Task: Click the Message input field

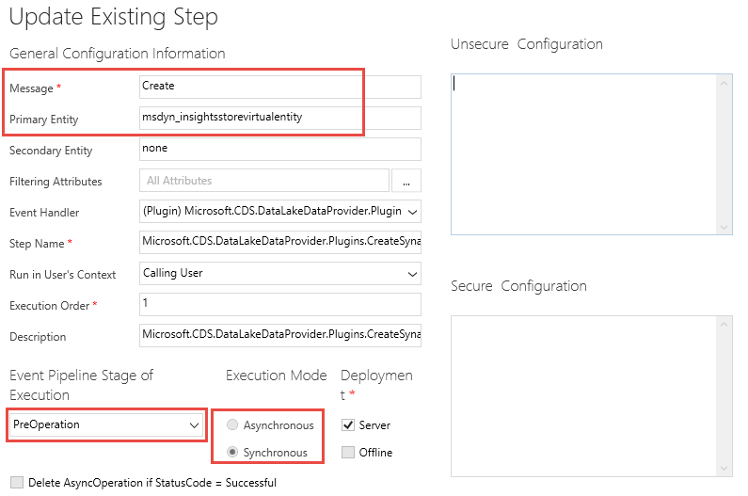Action: 279,87
